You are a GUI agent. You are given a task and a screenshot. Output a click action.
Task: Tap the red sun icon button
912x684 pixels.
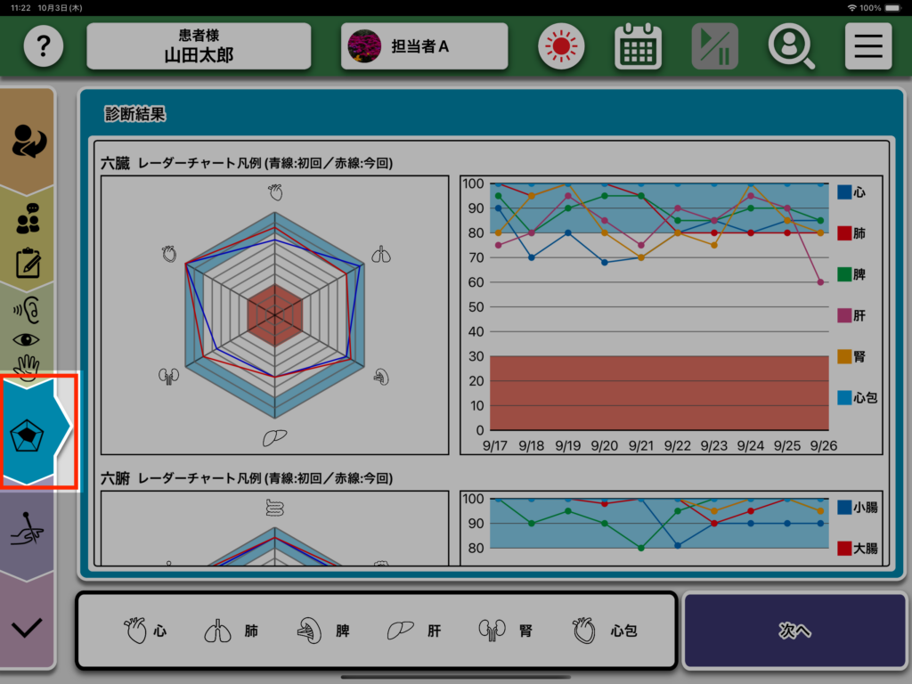[561, 46]
